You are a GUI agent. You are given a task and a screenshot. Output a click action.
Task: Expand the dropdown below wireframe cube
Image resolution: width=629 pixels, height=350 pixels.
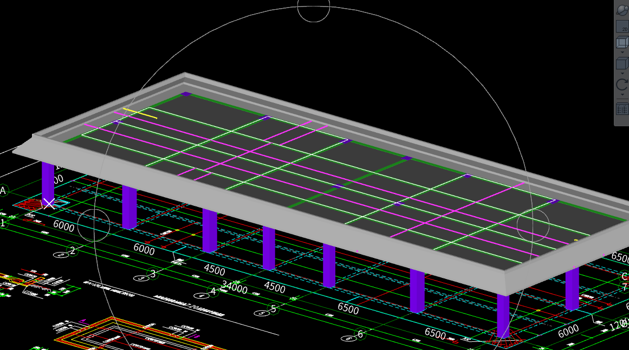[x=622, y=52]
